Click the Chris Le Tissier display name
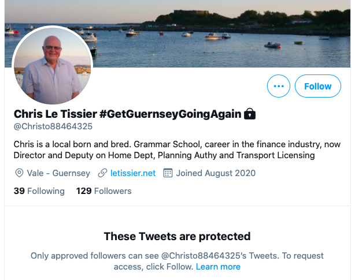The height and width of the screenshot is (280, 355). click(56, 114)
